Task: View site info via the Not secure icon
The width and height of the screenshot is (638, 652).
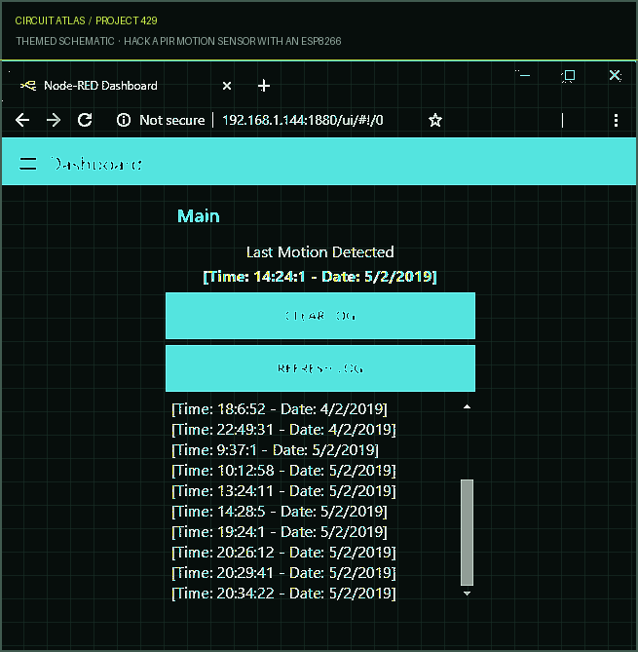Action: [124, 120]
